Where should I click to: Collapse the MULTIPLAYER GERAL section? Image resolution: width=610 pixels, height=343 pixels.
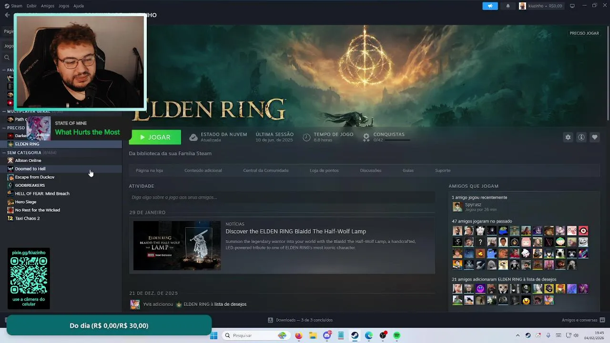pyautogui.click(x=4, y=111)
